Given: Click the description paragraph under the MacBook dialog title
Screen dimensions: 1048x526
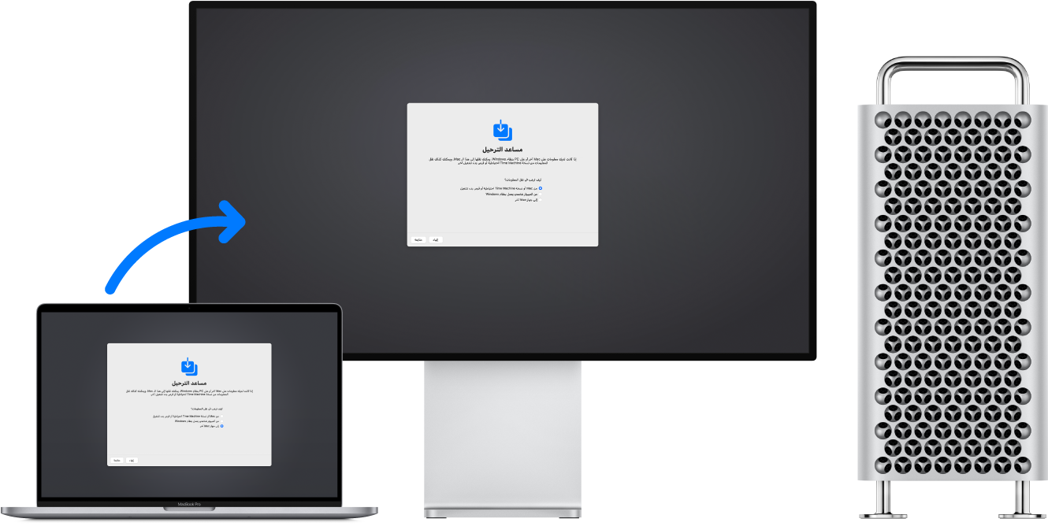Looking at the screenshot, I should coord(189,392).
